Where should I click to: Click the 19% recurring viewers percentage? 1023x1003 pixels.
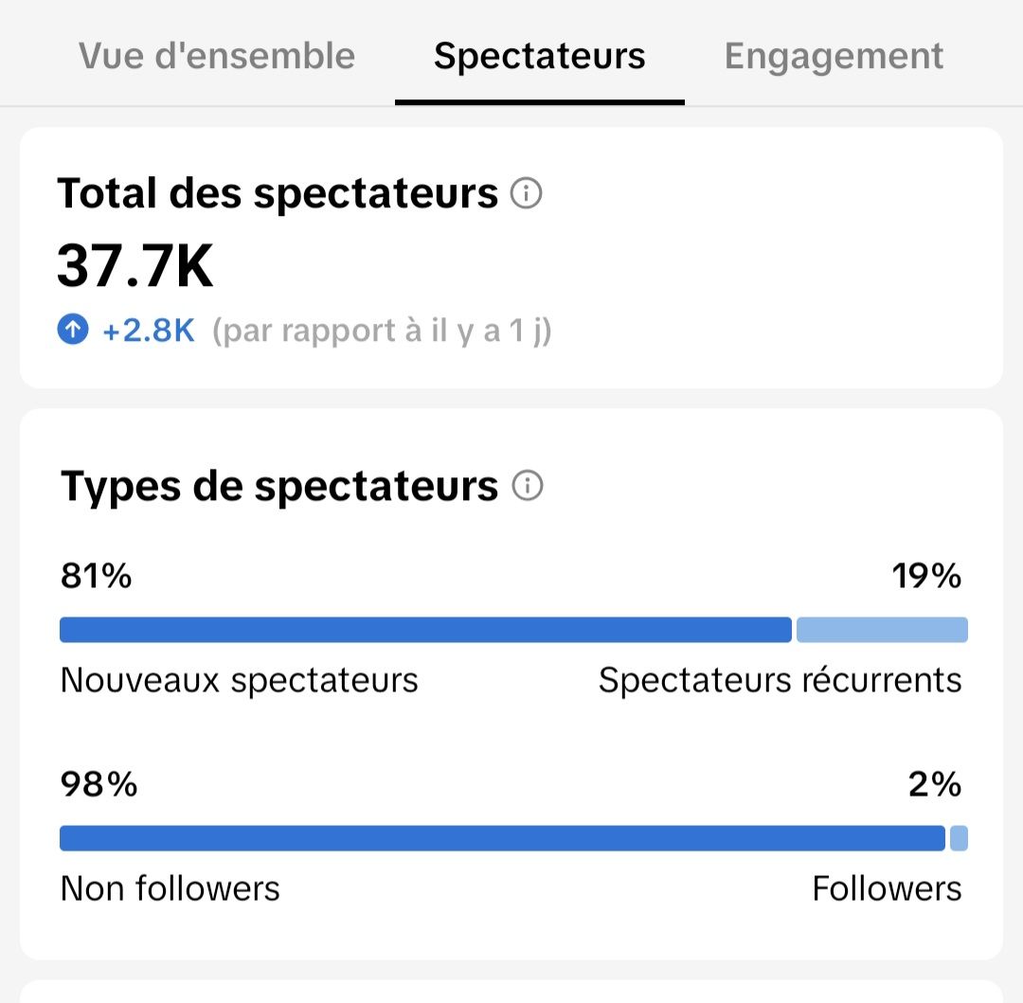pyautogui.click(x=925, y=576)
